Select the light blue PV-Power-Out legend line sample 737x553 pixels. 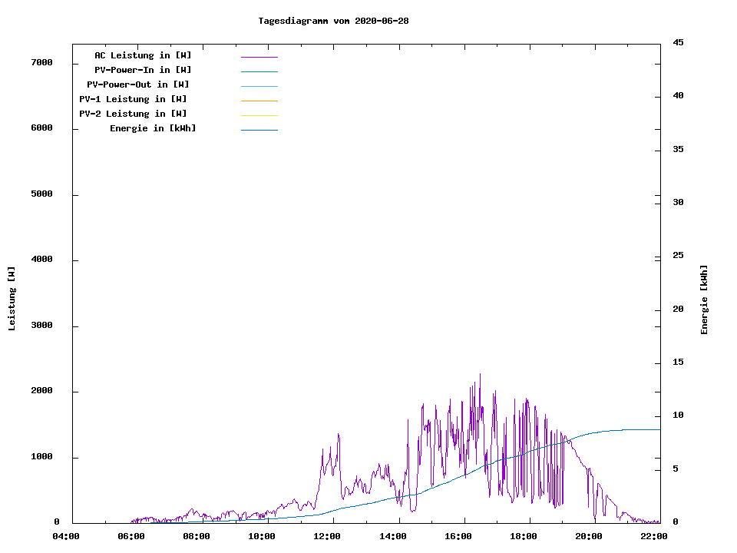259,86
